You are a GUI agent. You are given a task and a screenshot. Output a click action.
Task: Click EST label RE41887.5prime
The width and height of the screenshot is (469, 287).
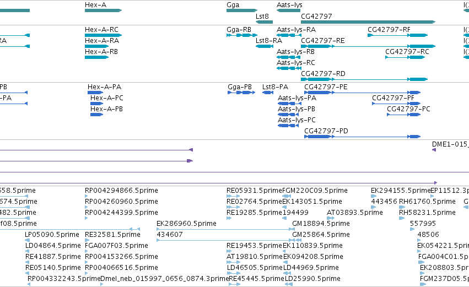point(53,257)
